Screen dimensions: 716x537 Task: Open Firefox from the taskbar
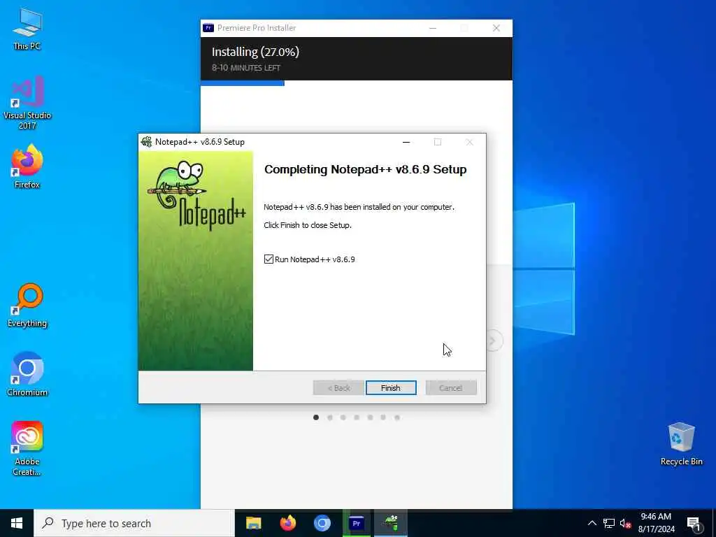coord(287,523)
